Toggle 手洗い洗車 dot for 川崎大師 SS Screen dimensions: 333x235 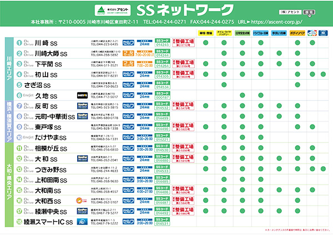tap(279, 53)
